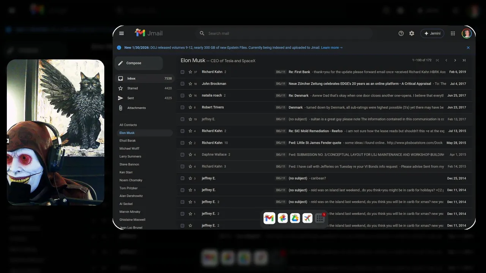Click the Compose button
486x273 pixels.
[x=139, y=63]
